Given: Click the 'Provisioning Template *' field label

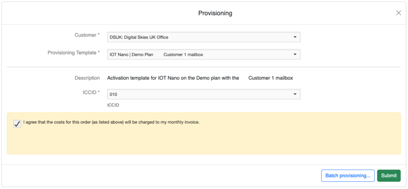Looking at the screenshot, I should (x=74, y=53).
